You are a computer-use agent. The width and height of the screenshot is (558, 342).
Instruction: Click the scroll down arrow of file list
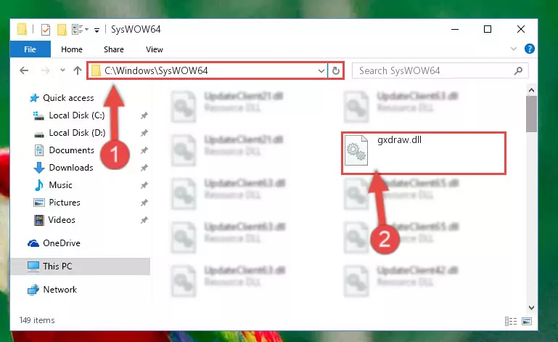(531, 307)
